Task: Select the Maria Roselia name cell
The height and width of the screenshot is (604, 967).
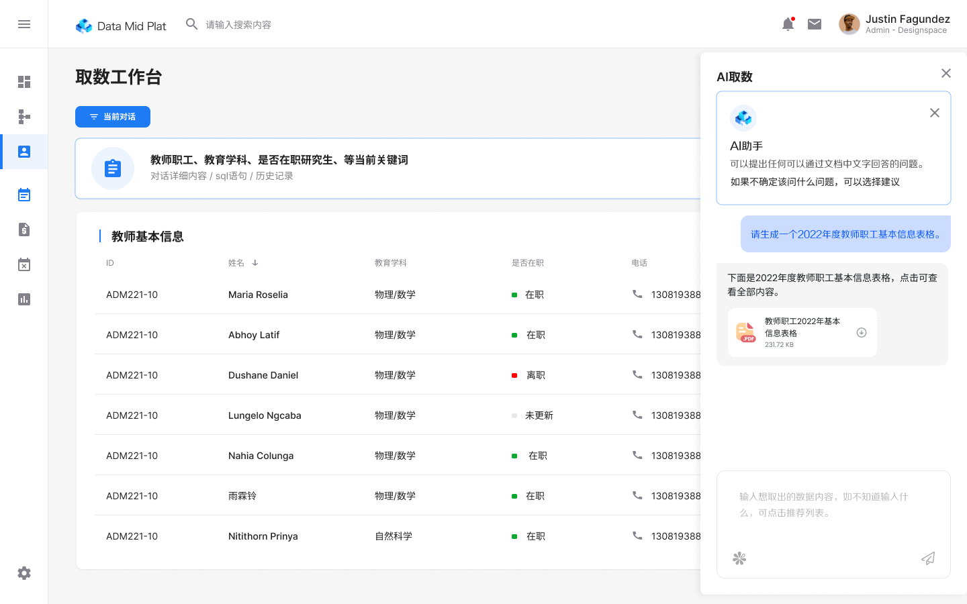Action: pos(258,295)
